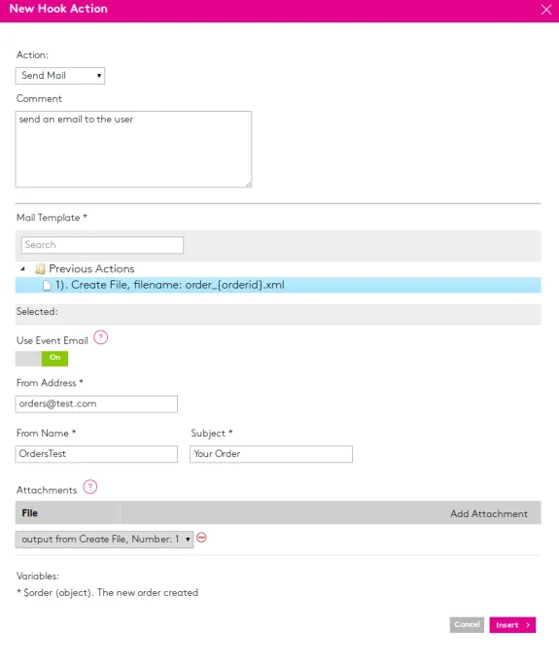559x664 pixels.
Task: Click the Cancel button
Action: pos(467,624)
